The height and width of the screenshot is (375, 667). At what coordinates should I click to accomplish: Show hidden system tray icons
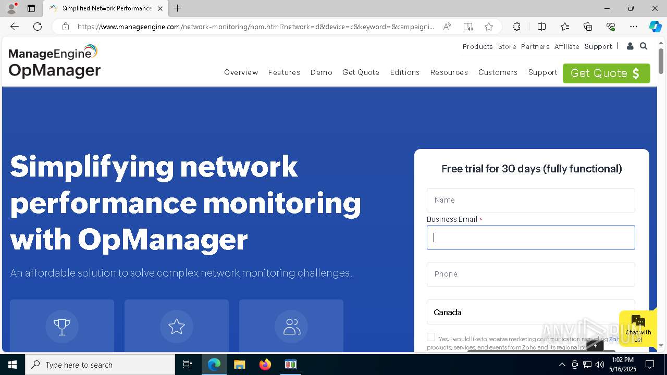pos(562,365)
